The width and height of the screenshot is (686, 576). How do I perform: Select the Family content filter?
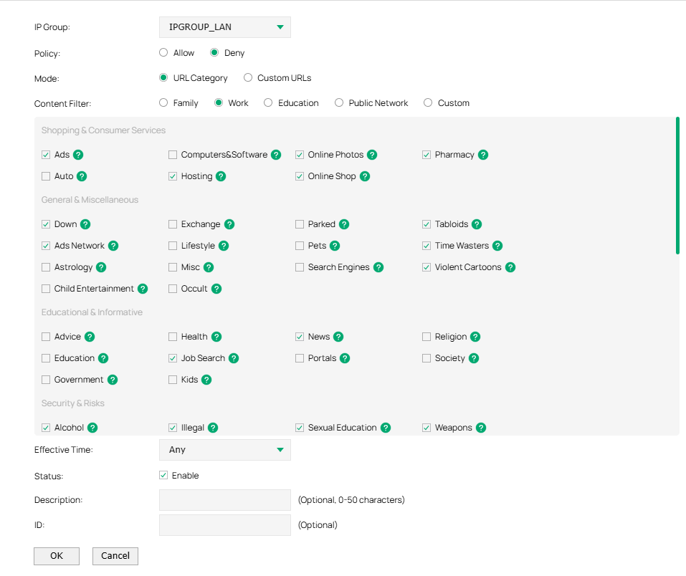[x=163, y=102]
